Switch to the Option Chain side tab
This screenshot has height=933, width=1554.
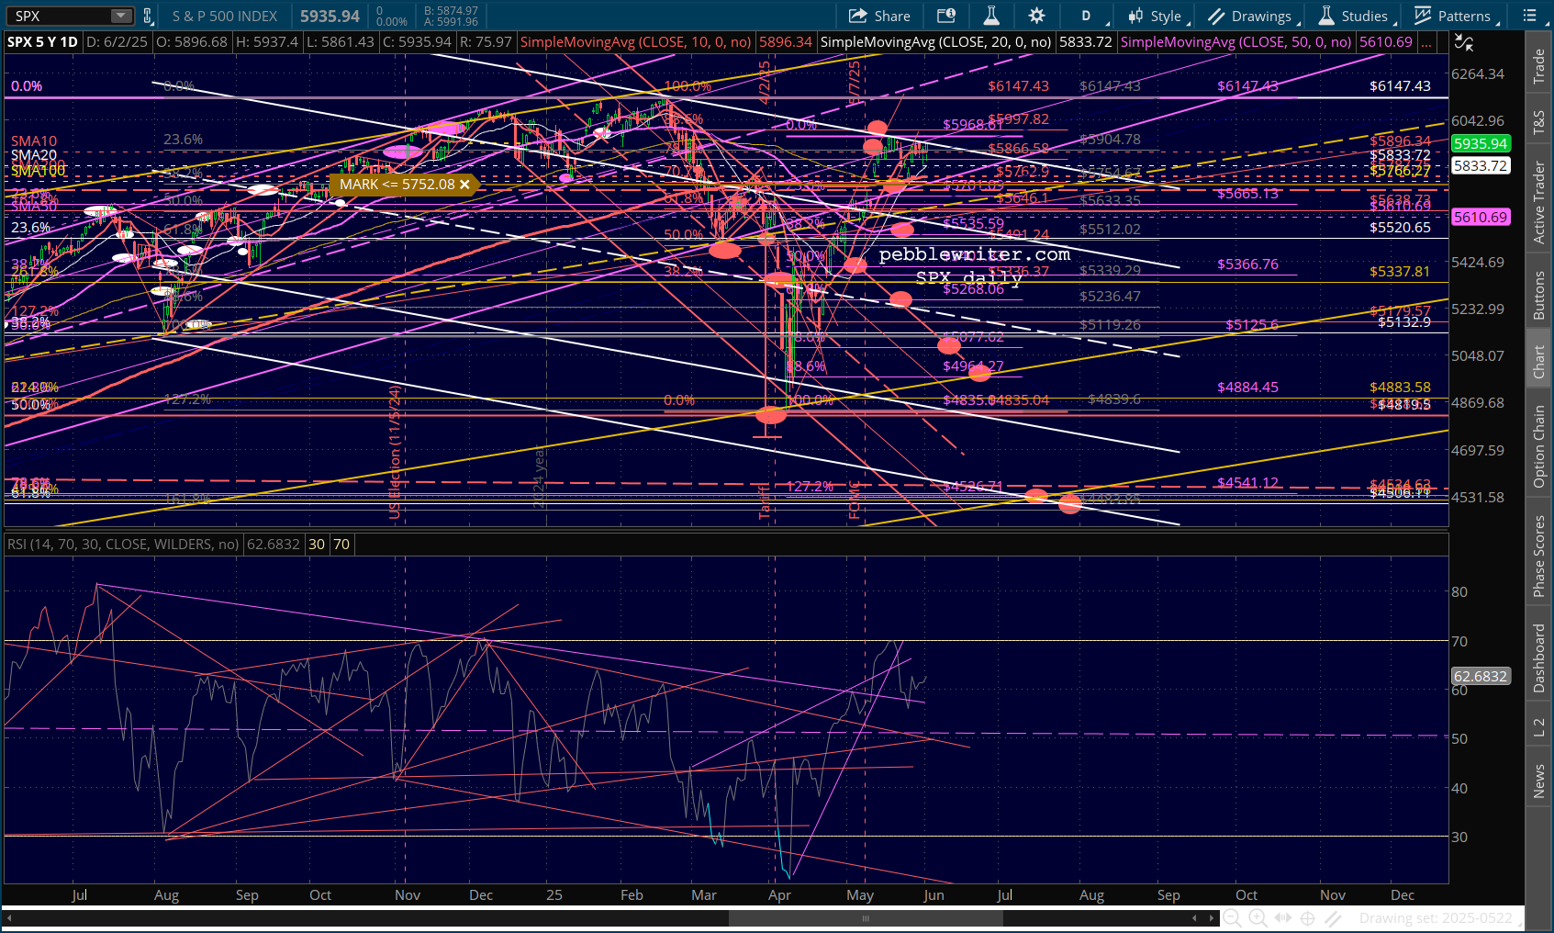click(1538, 446)
